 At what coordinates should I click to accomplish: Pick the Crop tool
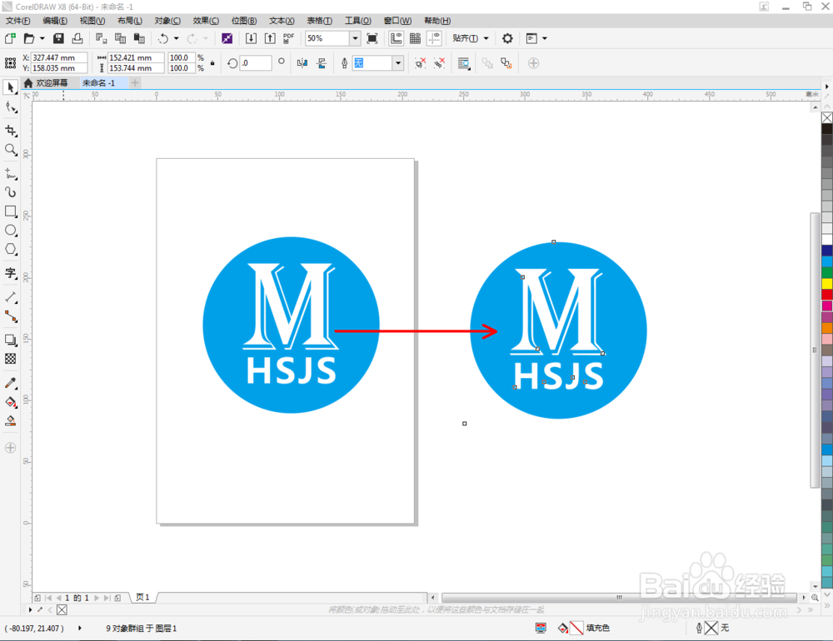click(x=11, y=131)
